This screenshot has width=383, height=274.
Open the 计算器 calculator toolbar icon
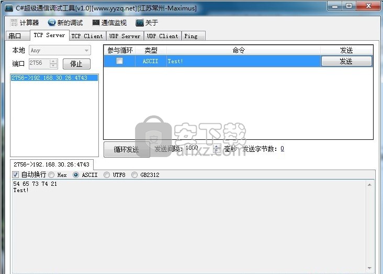point(14,23)
